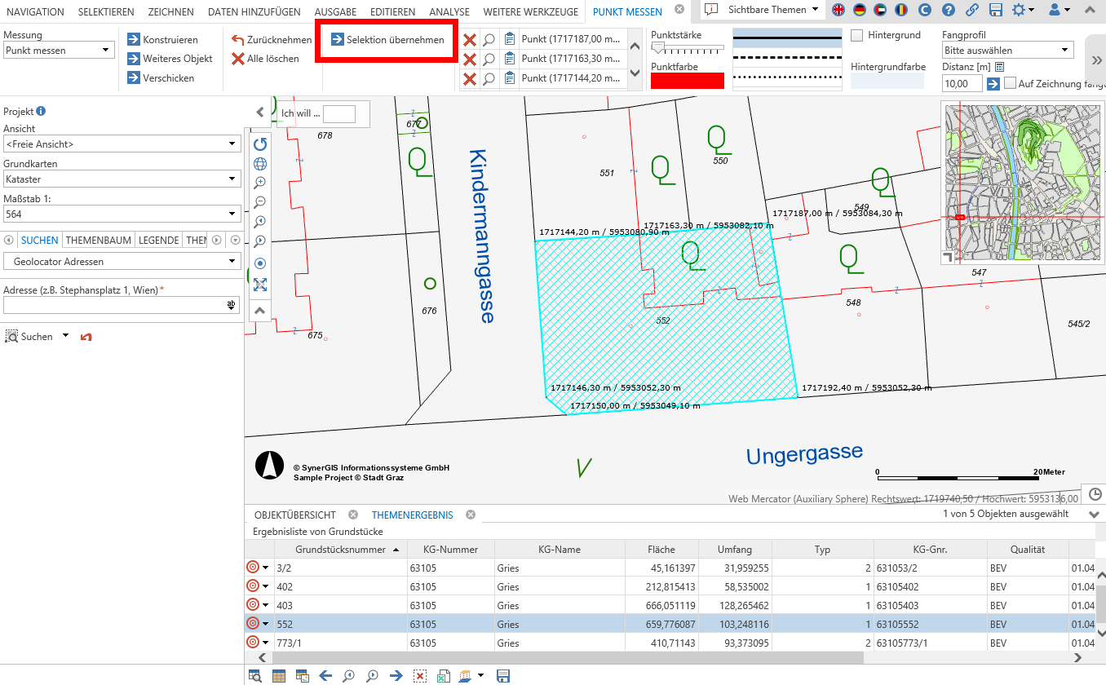Open the Fangprofil 'Bitte auswählen' dropdown
This screenshot has height=685, width=1106.
point(1007,50)
